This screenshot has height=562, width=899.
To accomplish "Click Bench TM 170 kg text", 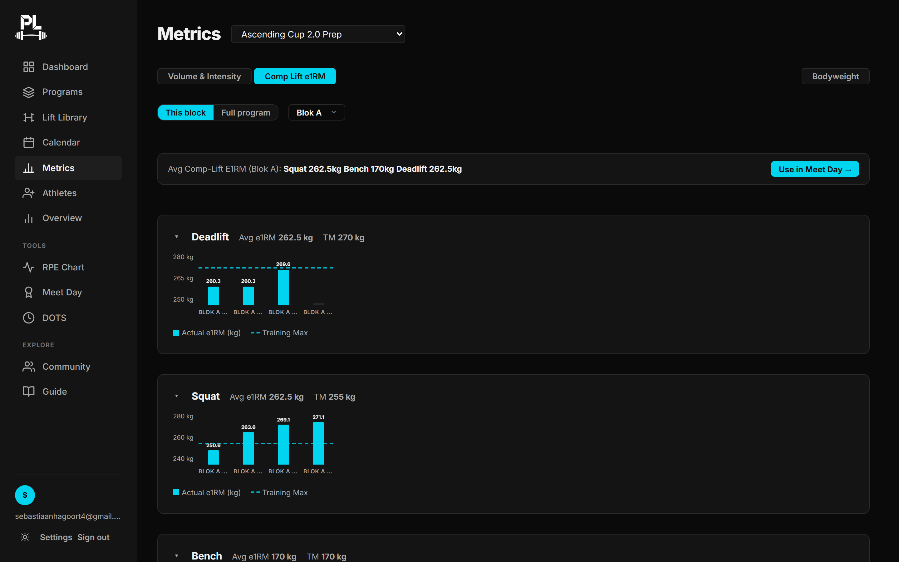I will (327, 556).
